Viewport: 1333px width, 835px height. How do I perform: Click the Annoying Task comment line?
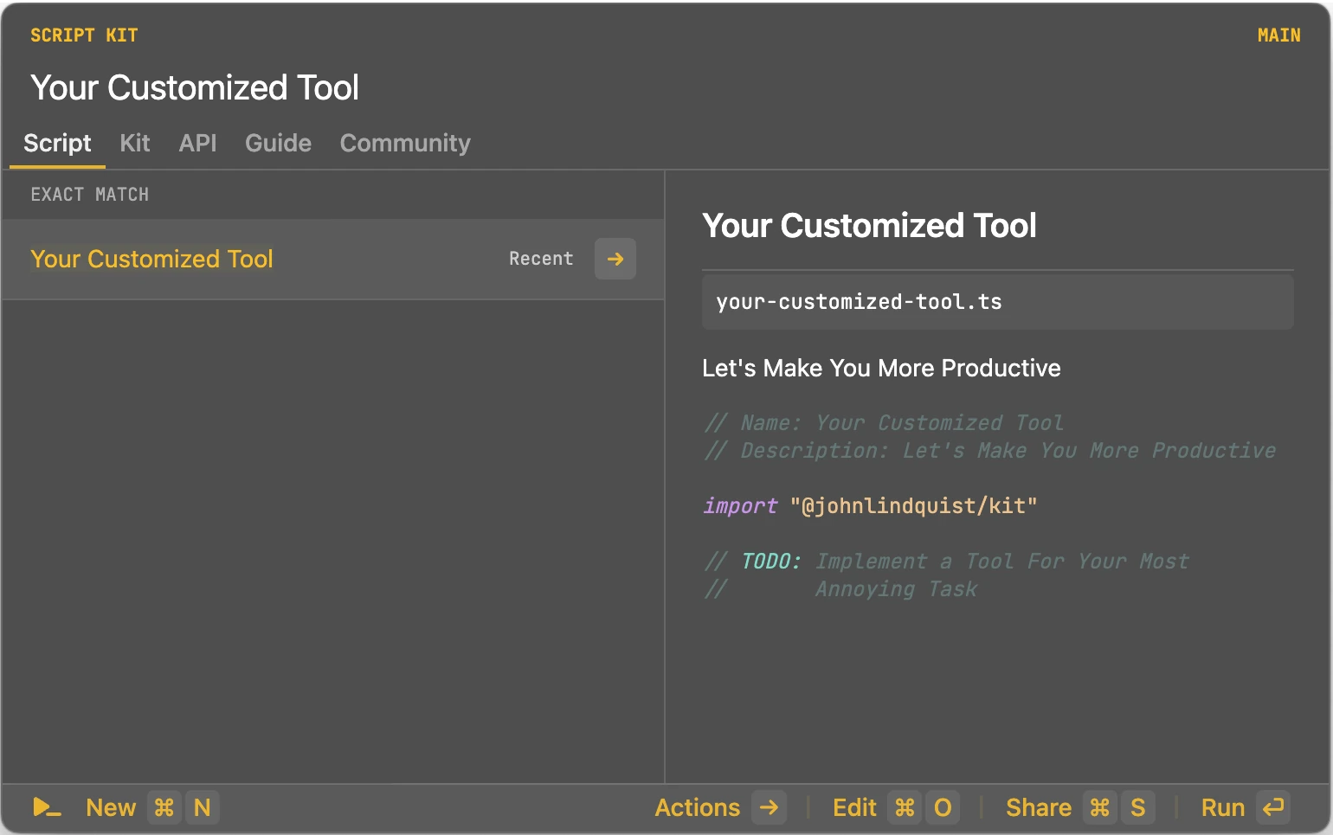point(840,589)
